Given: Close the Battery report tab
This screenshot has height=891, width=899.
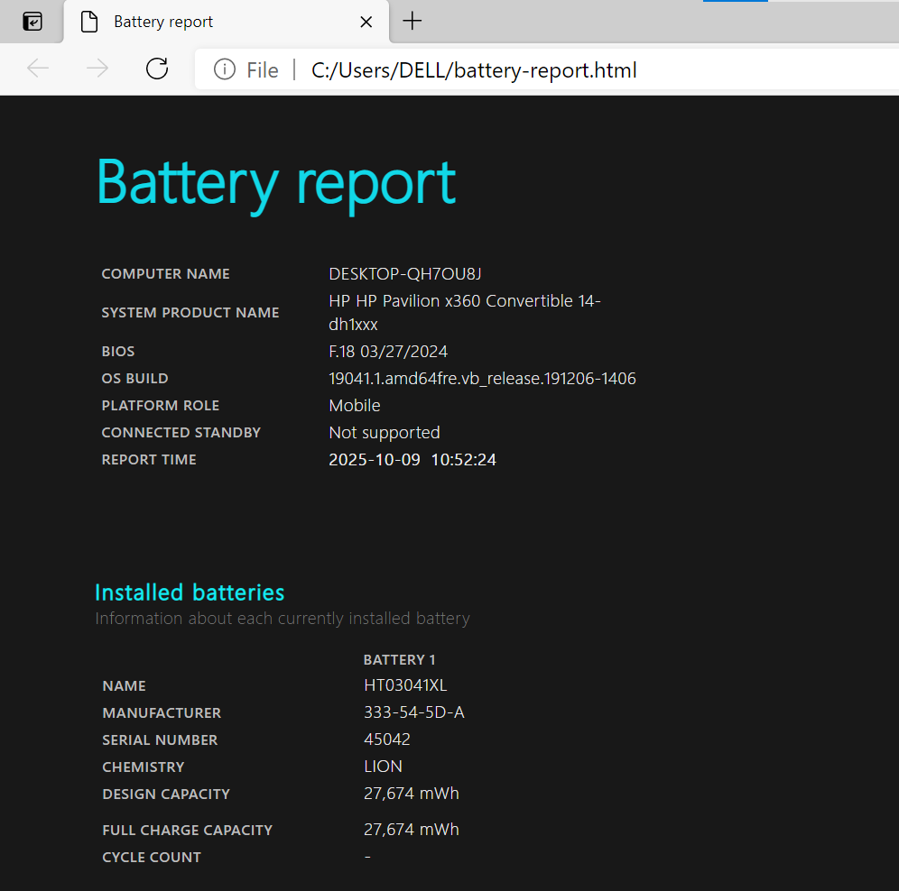Looking at the screenshot, I should point(366,22).
